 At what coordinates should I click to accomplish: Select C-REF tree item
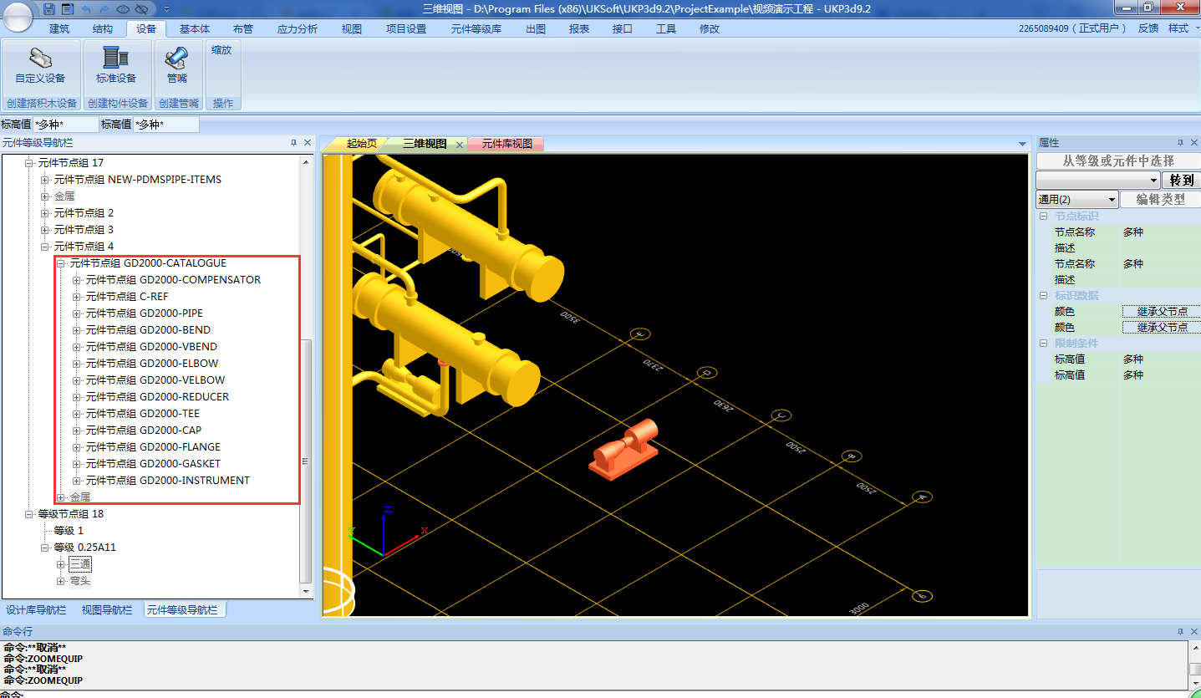127,297
